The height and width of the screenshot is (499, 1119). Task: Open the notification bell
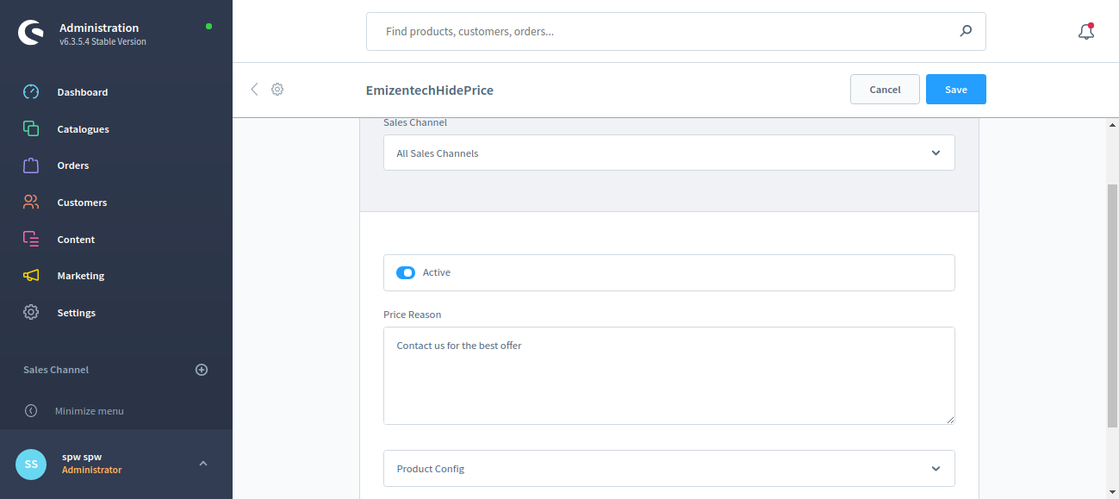(x=1085, y=30)
